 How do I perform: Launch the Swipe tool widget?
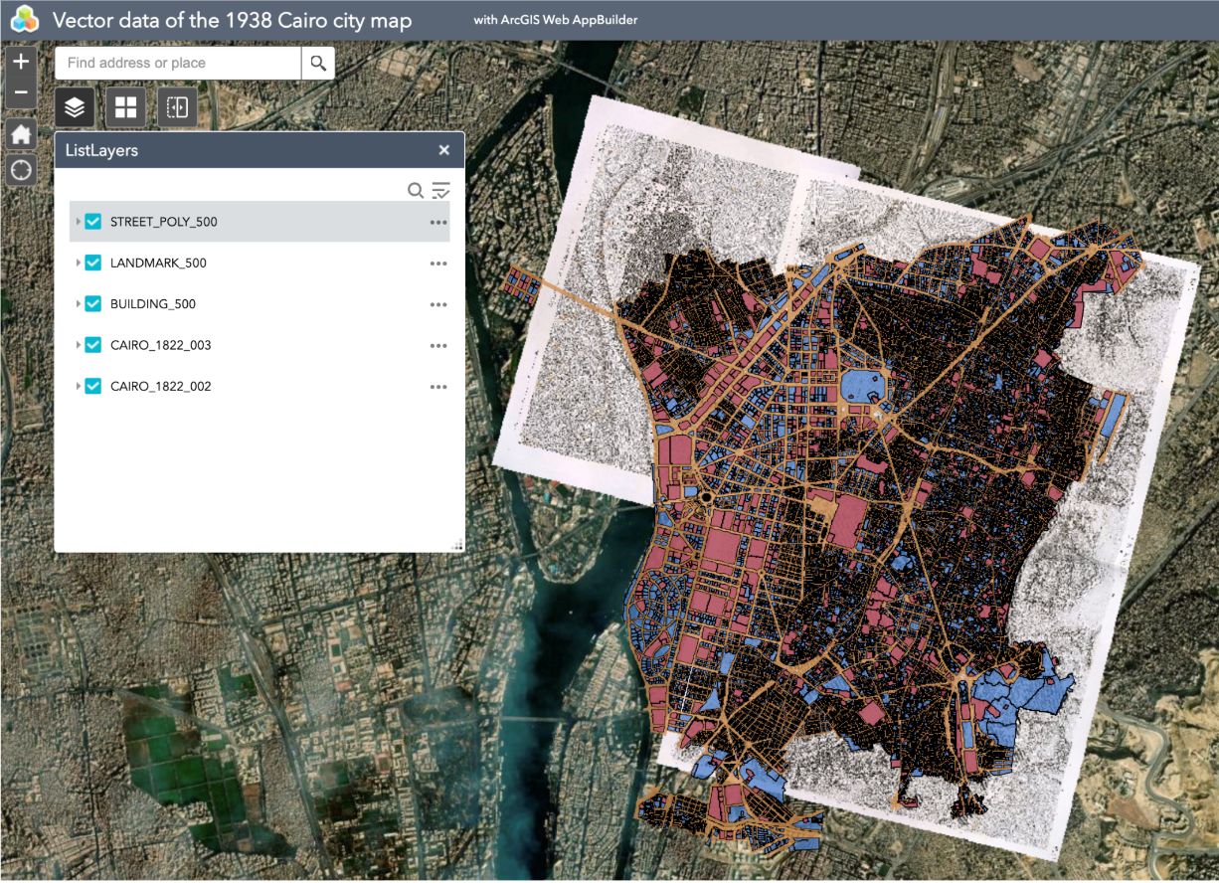click(177, 107)
